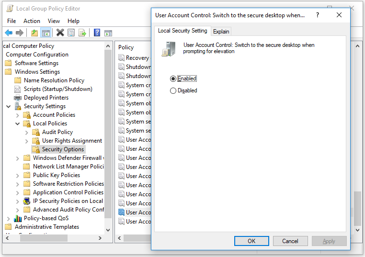Open the Properties toolbar icon
The height and width of the screenshot is (257, 365).
coord(71,33)
